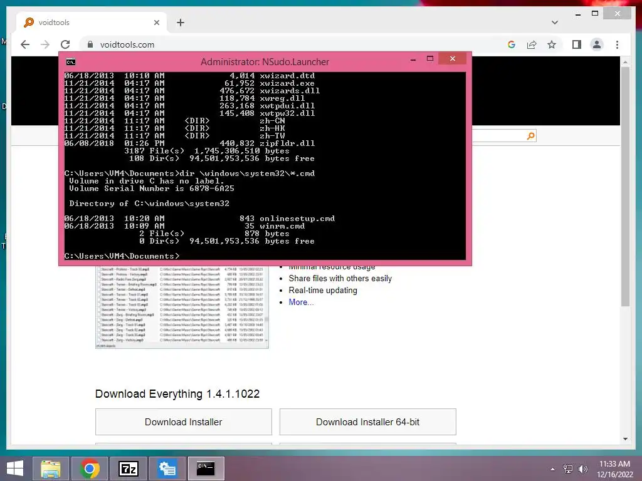This screenshot has width=642, height=481.
Task: Click the lock icon in address bar
Action: tap(90, 44)
